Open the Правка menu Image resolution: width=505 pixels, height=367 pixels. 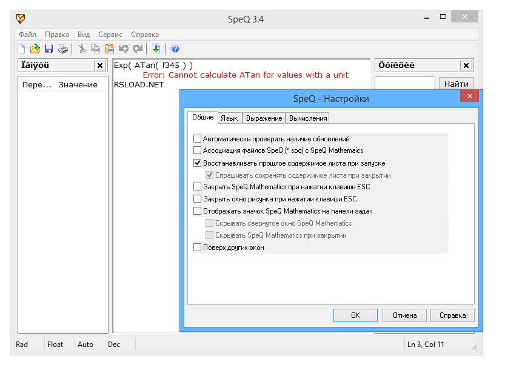pos(57,35)
